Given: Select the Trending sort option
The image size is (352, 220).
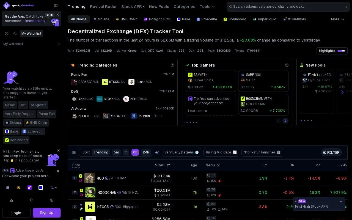Looking at the screenshot, I should [x=101, y=152].
